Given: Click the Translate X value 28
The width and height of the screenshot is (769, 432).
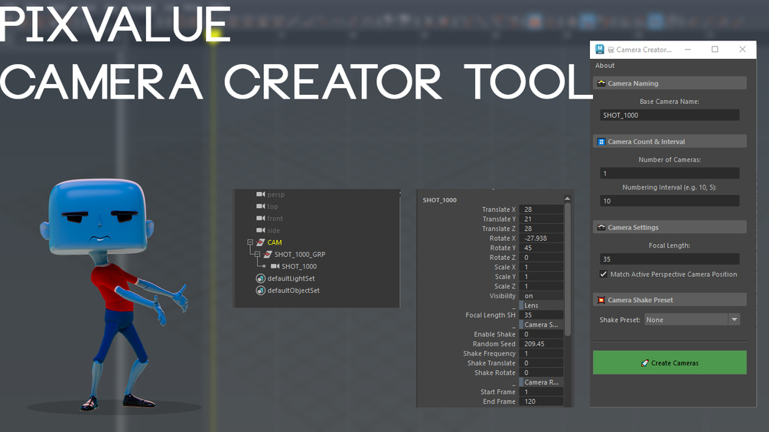Looking at the screenshot, I should 541,210.
